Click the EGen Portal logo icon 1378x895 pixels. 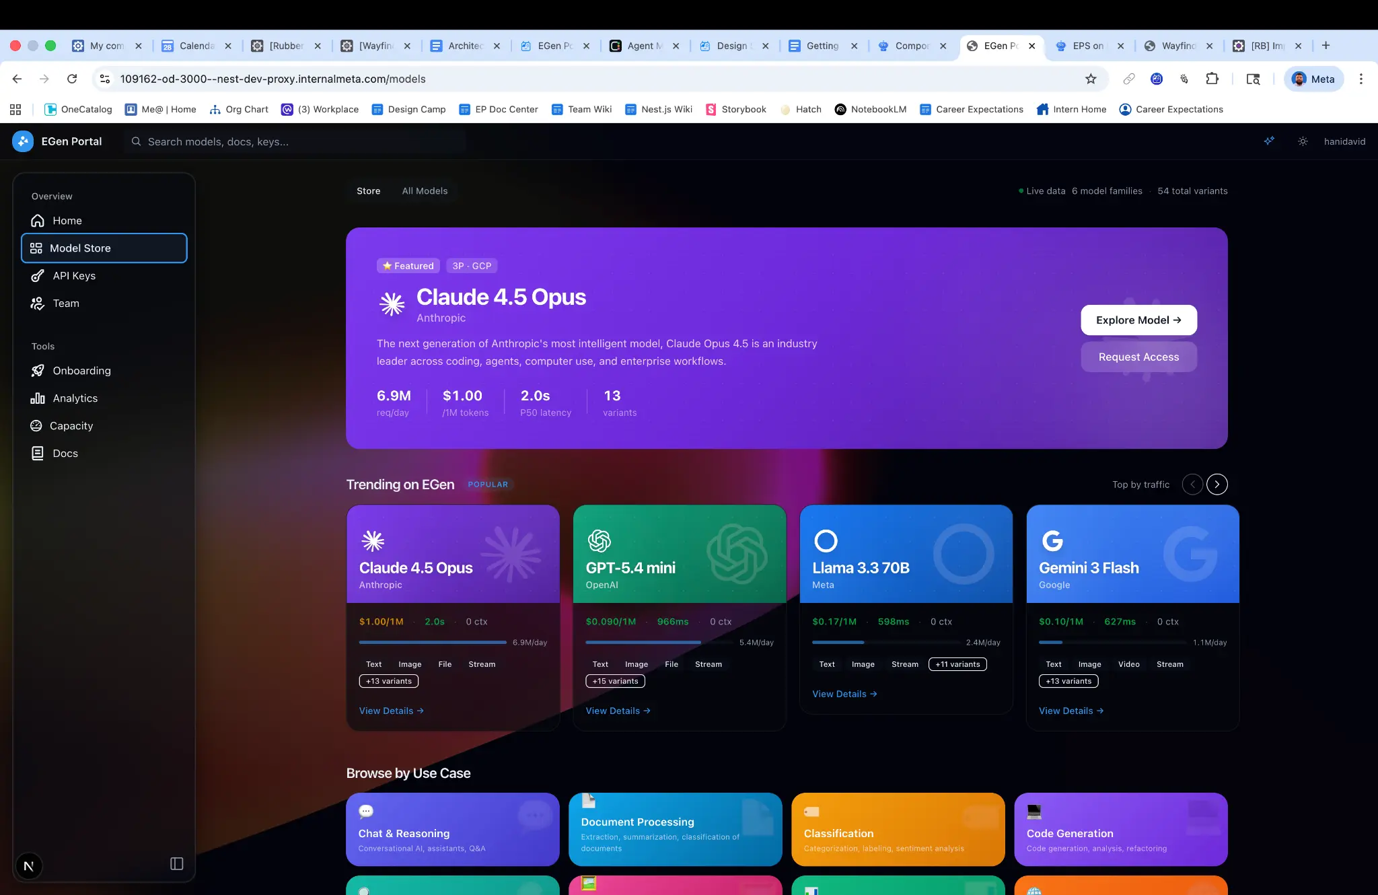[x=23, y=141]
